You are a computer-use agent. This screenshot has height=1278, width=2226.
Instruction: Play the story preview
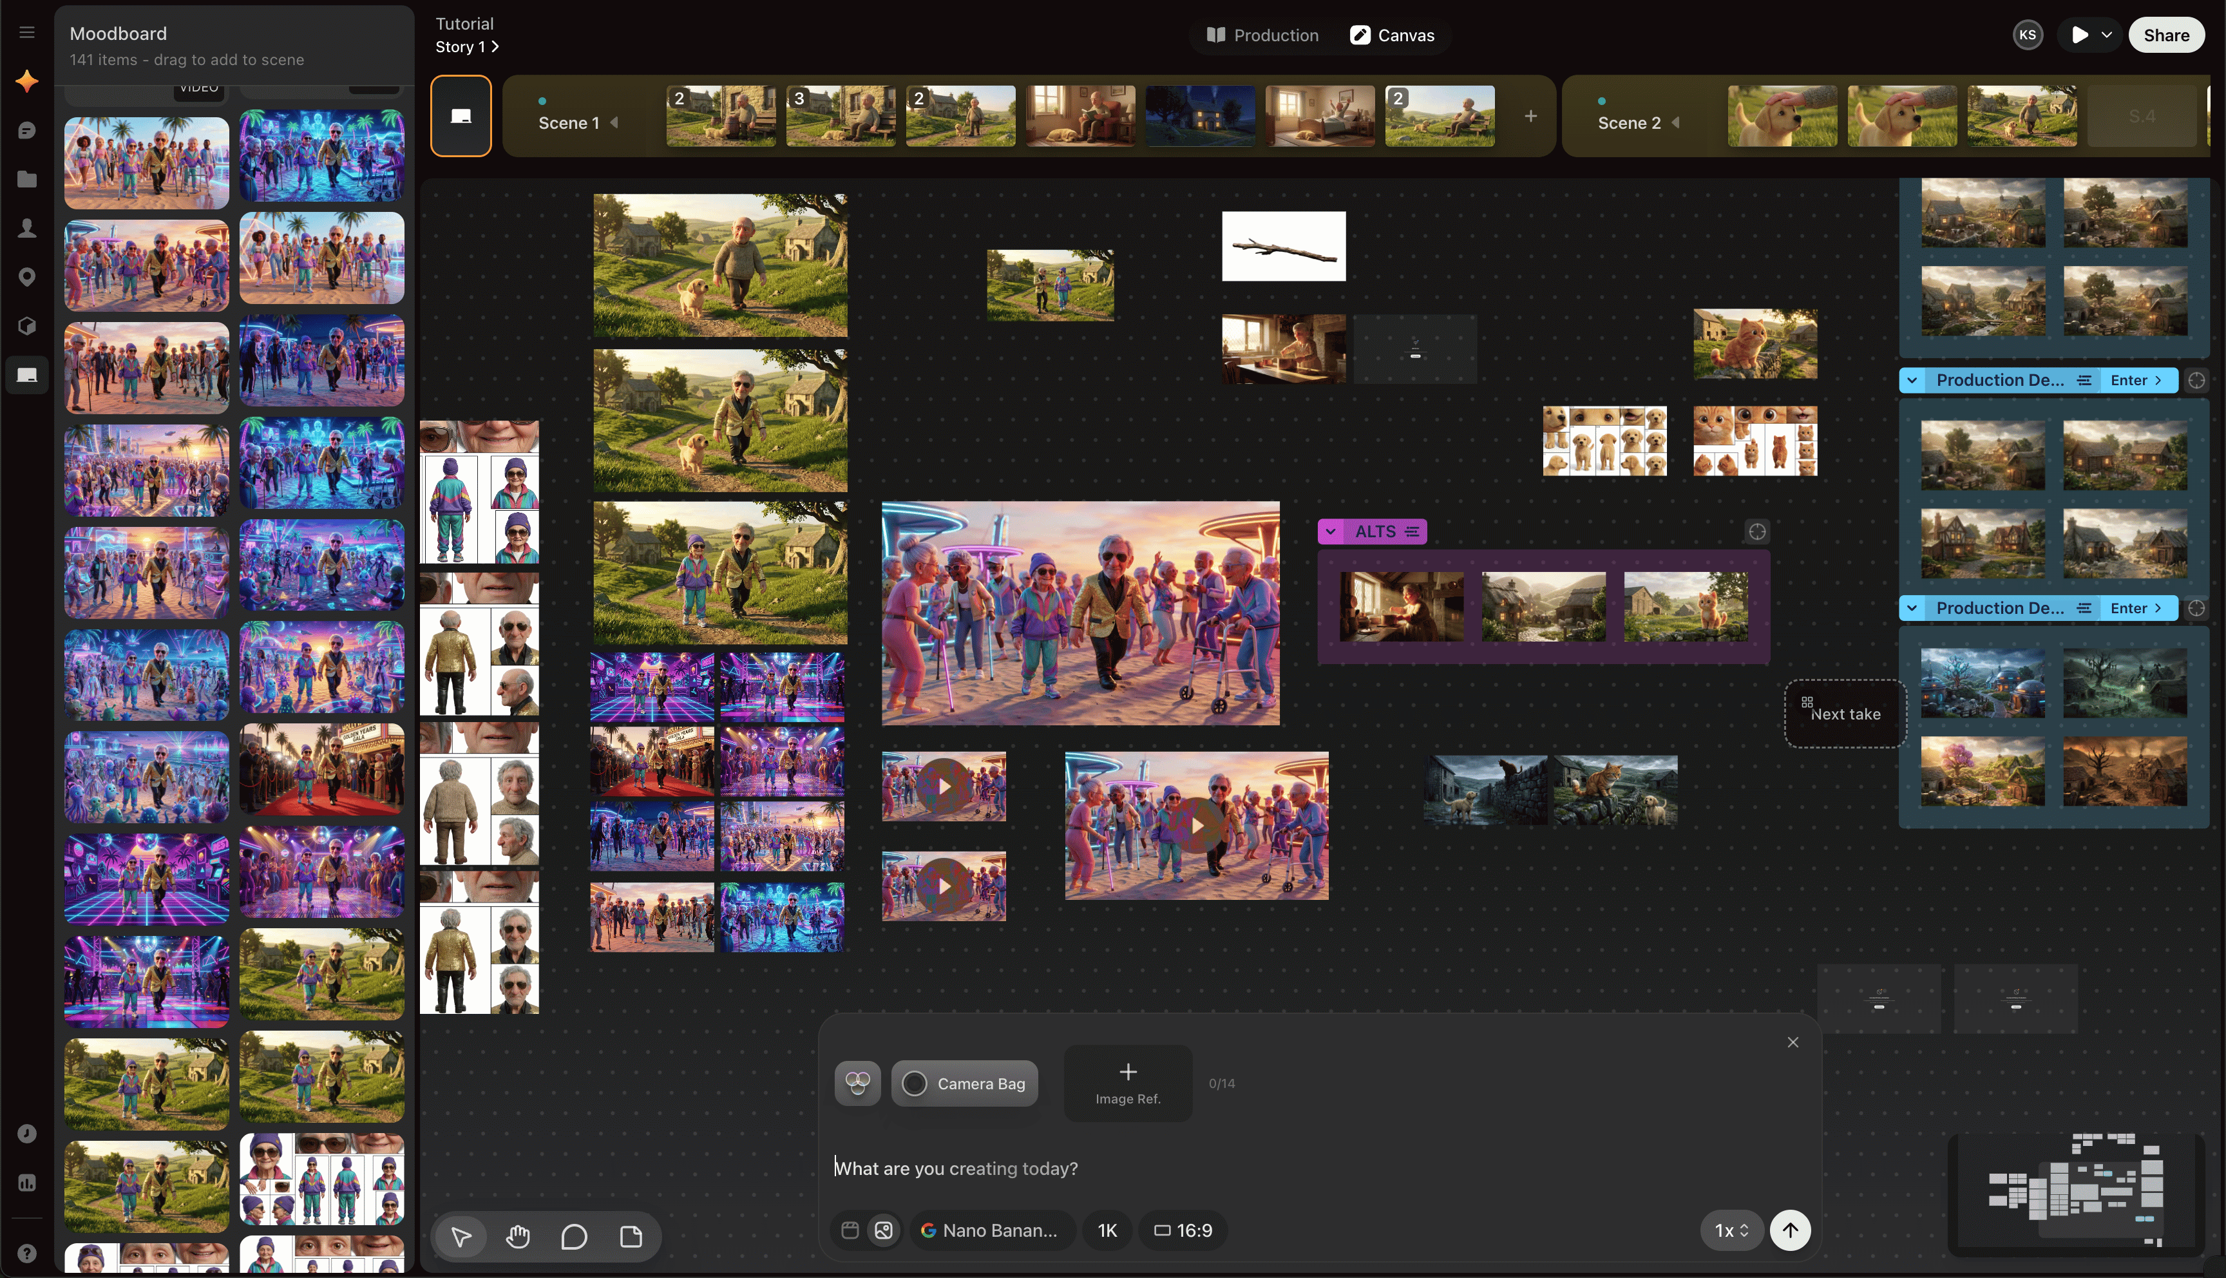(2079, 35)
